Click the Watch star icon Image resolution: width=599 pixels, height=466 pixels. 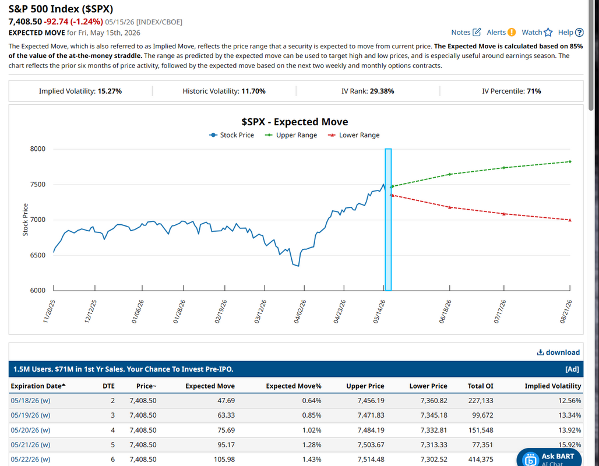click(x=548, y=33)
